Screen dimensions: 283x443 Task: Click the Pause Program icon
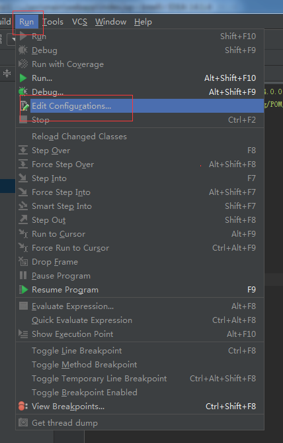pos(23,275)
